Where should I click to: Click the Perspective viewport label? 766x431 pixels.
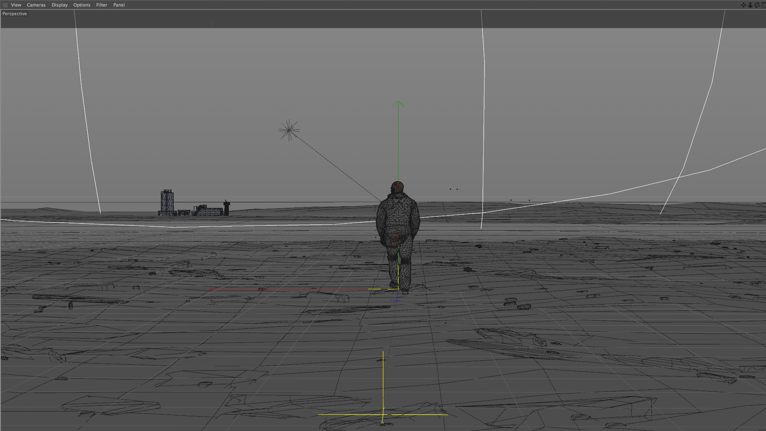(14, 14)
